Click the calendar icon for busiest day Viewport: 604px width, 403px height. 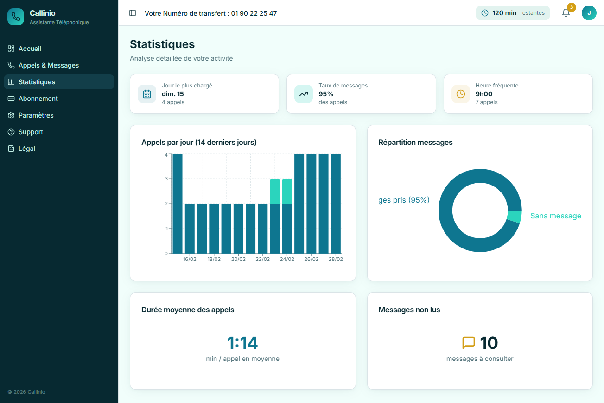coord(147,94)
